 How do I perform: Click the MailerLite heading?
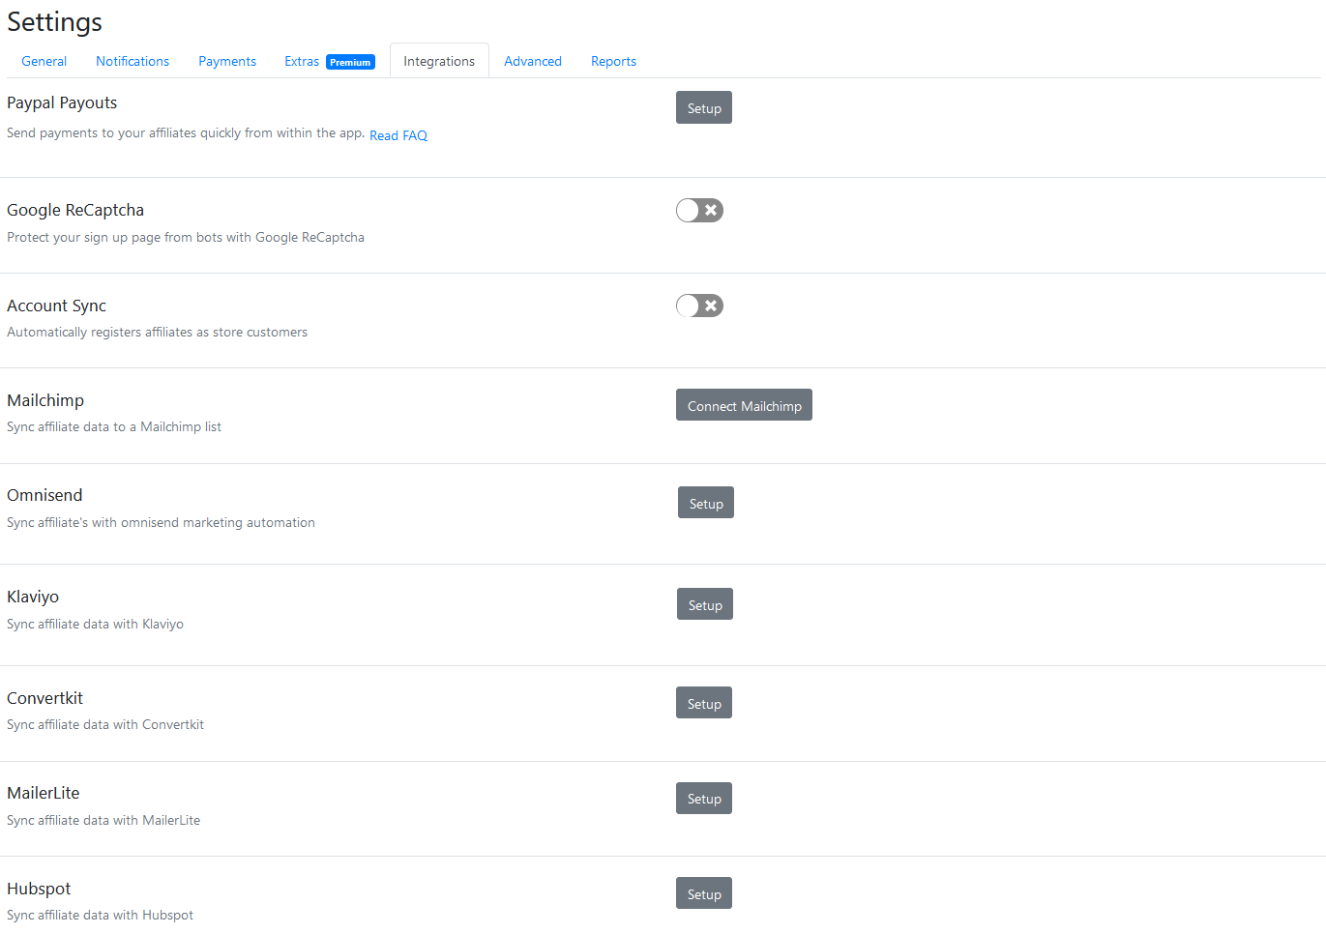pos(44,793)
